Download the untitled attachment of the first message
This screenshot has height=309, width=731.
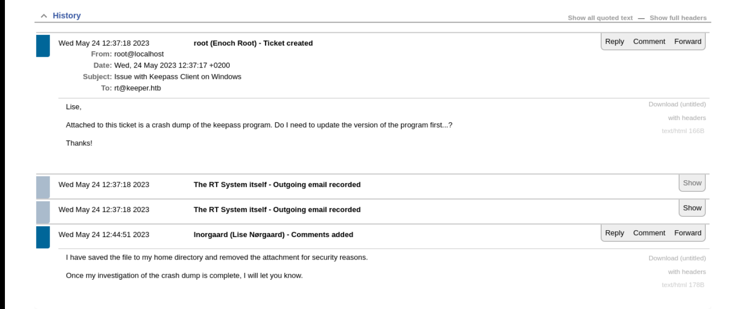[677, 104]
